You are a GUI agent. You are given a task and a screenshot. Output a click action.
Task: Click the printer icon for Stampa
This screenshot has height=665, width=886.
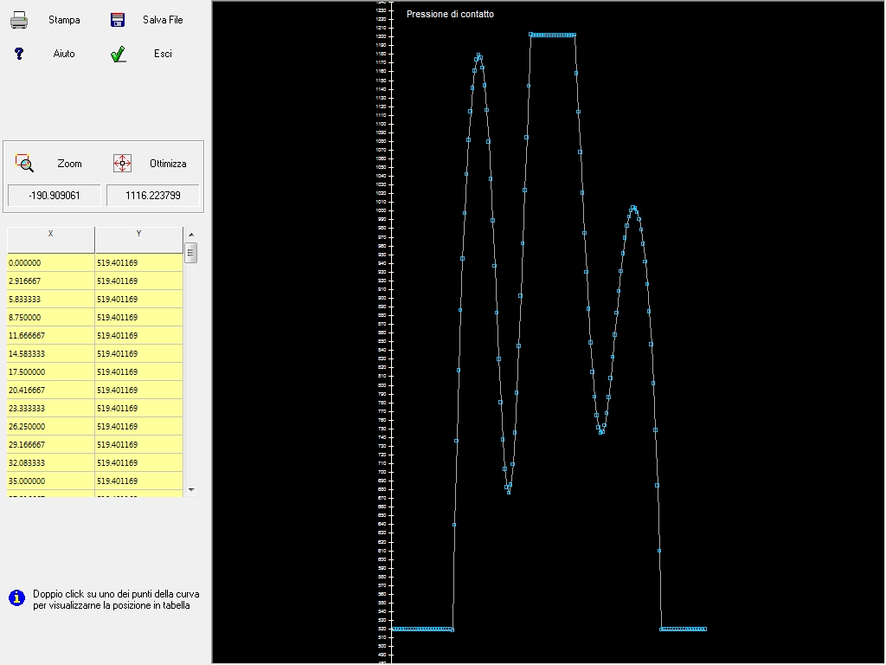coord(19,20)
